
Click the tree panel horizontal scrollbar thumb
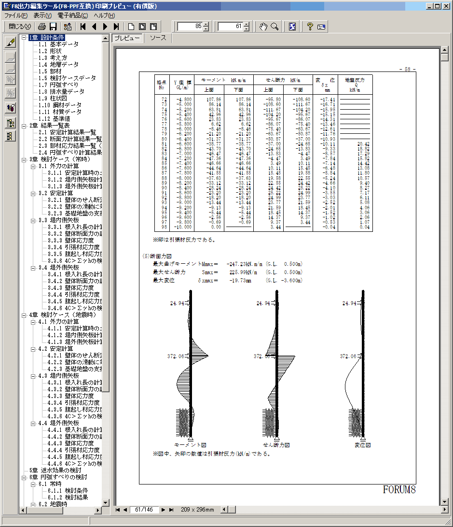(45, 510)
